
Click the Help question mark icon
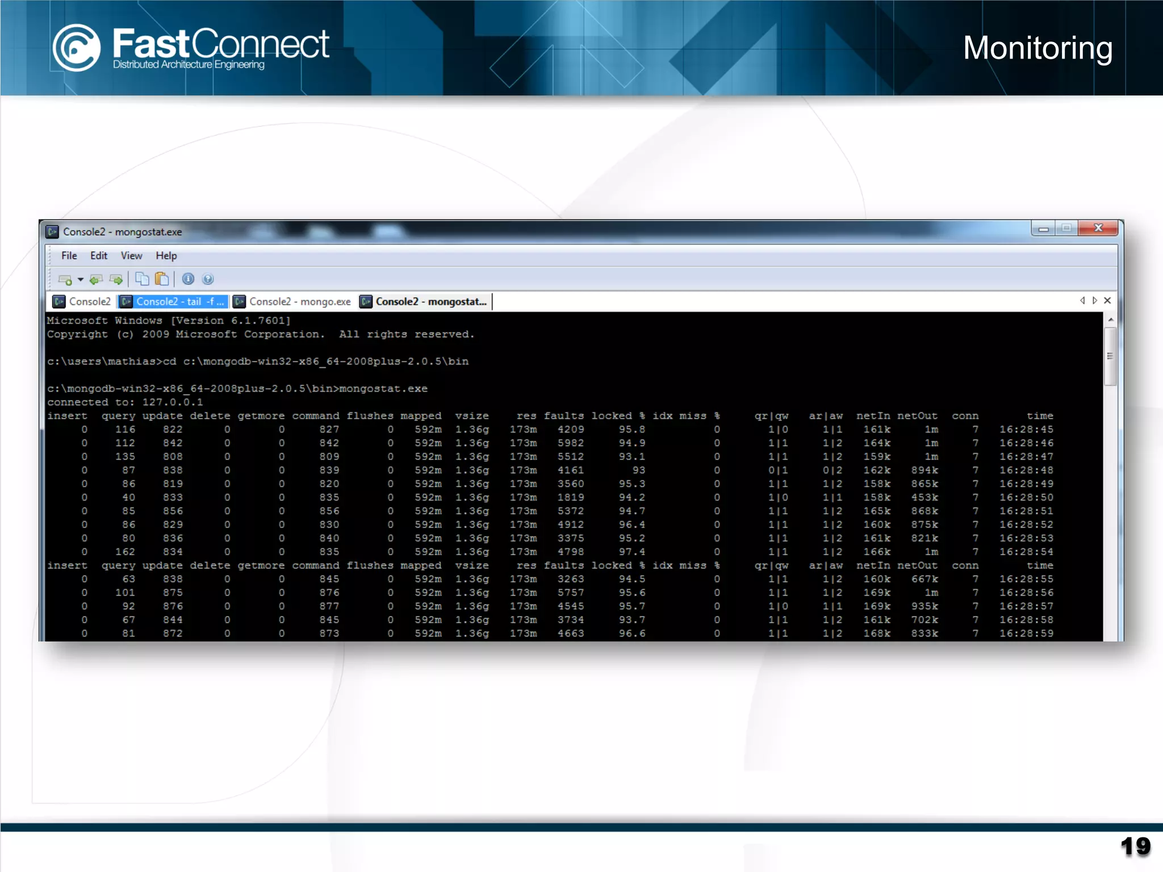coord(208,279)
